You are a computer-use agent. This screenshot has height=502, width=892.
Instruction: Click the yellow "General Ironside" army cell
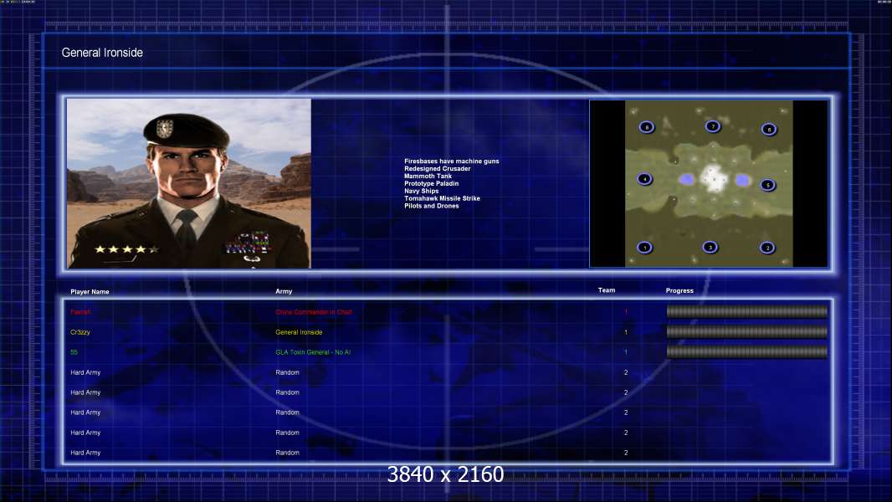click(x=299, y=332)
